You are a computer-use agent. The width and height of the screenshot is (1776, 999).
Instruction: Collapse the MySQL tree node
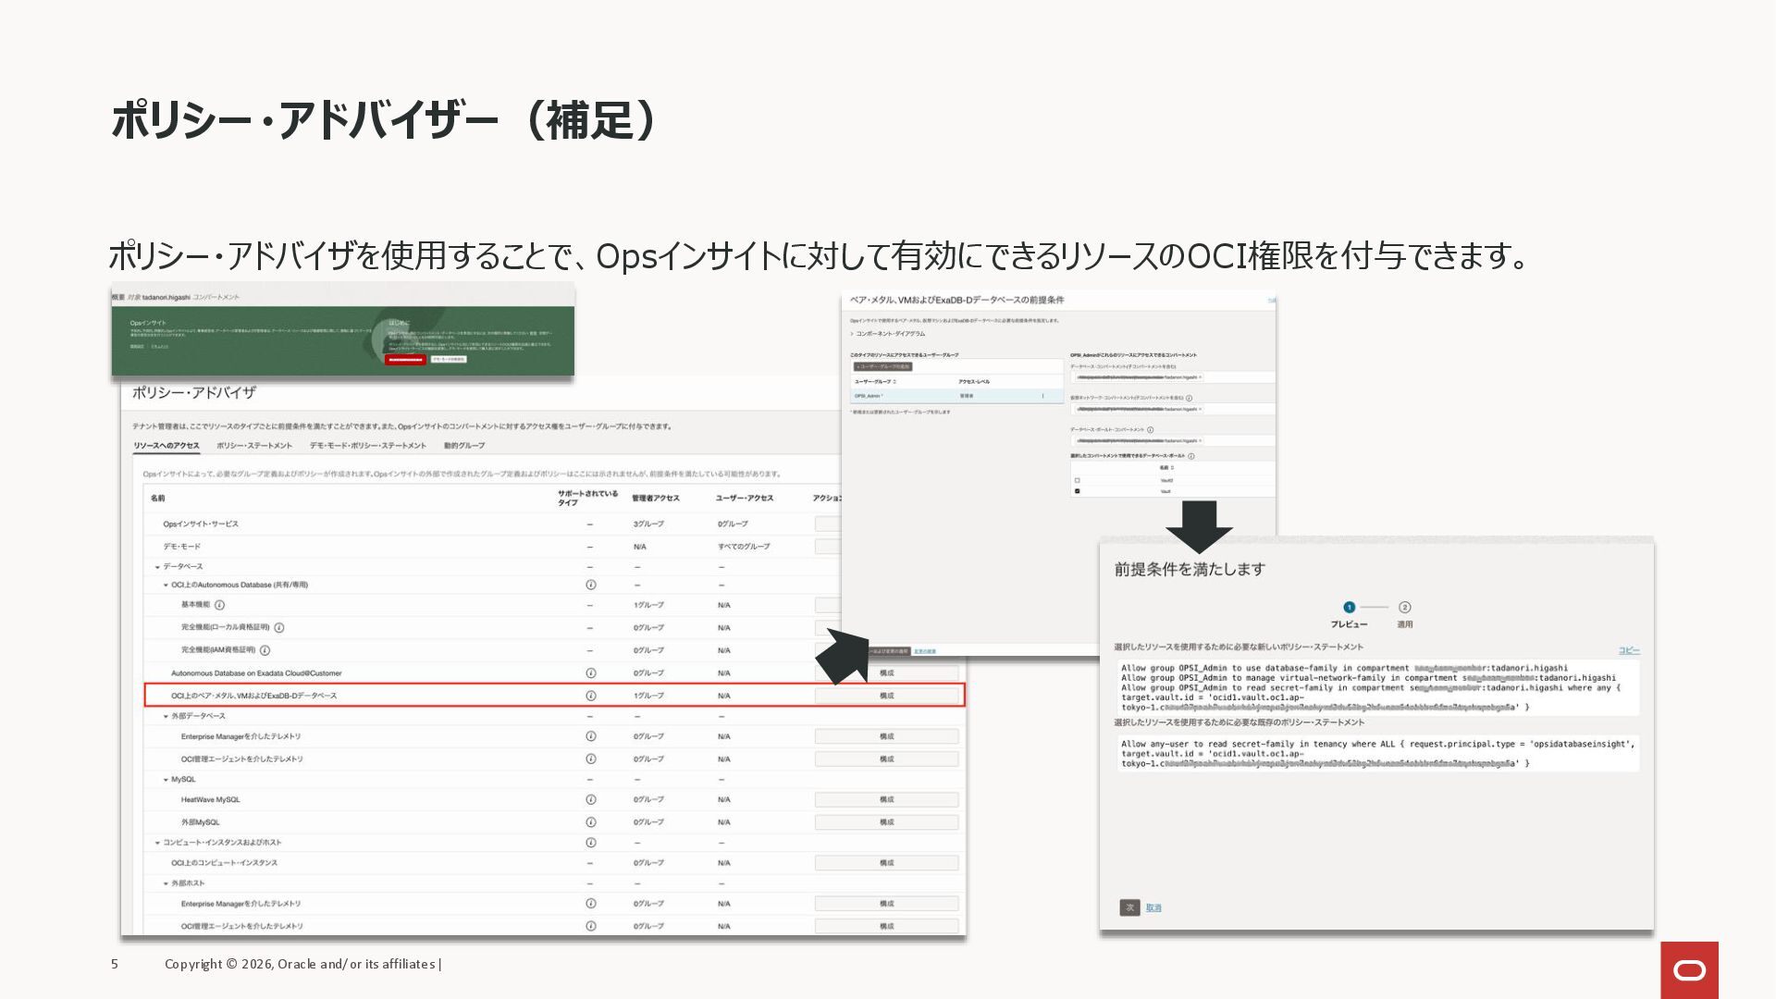point(166,780)
